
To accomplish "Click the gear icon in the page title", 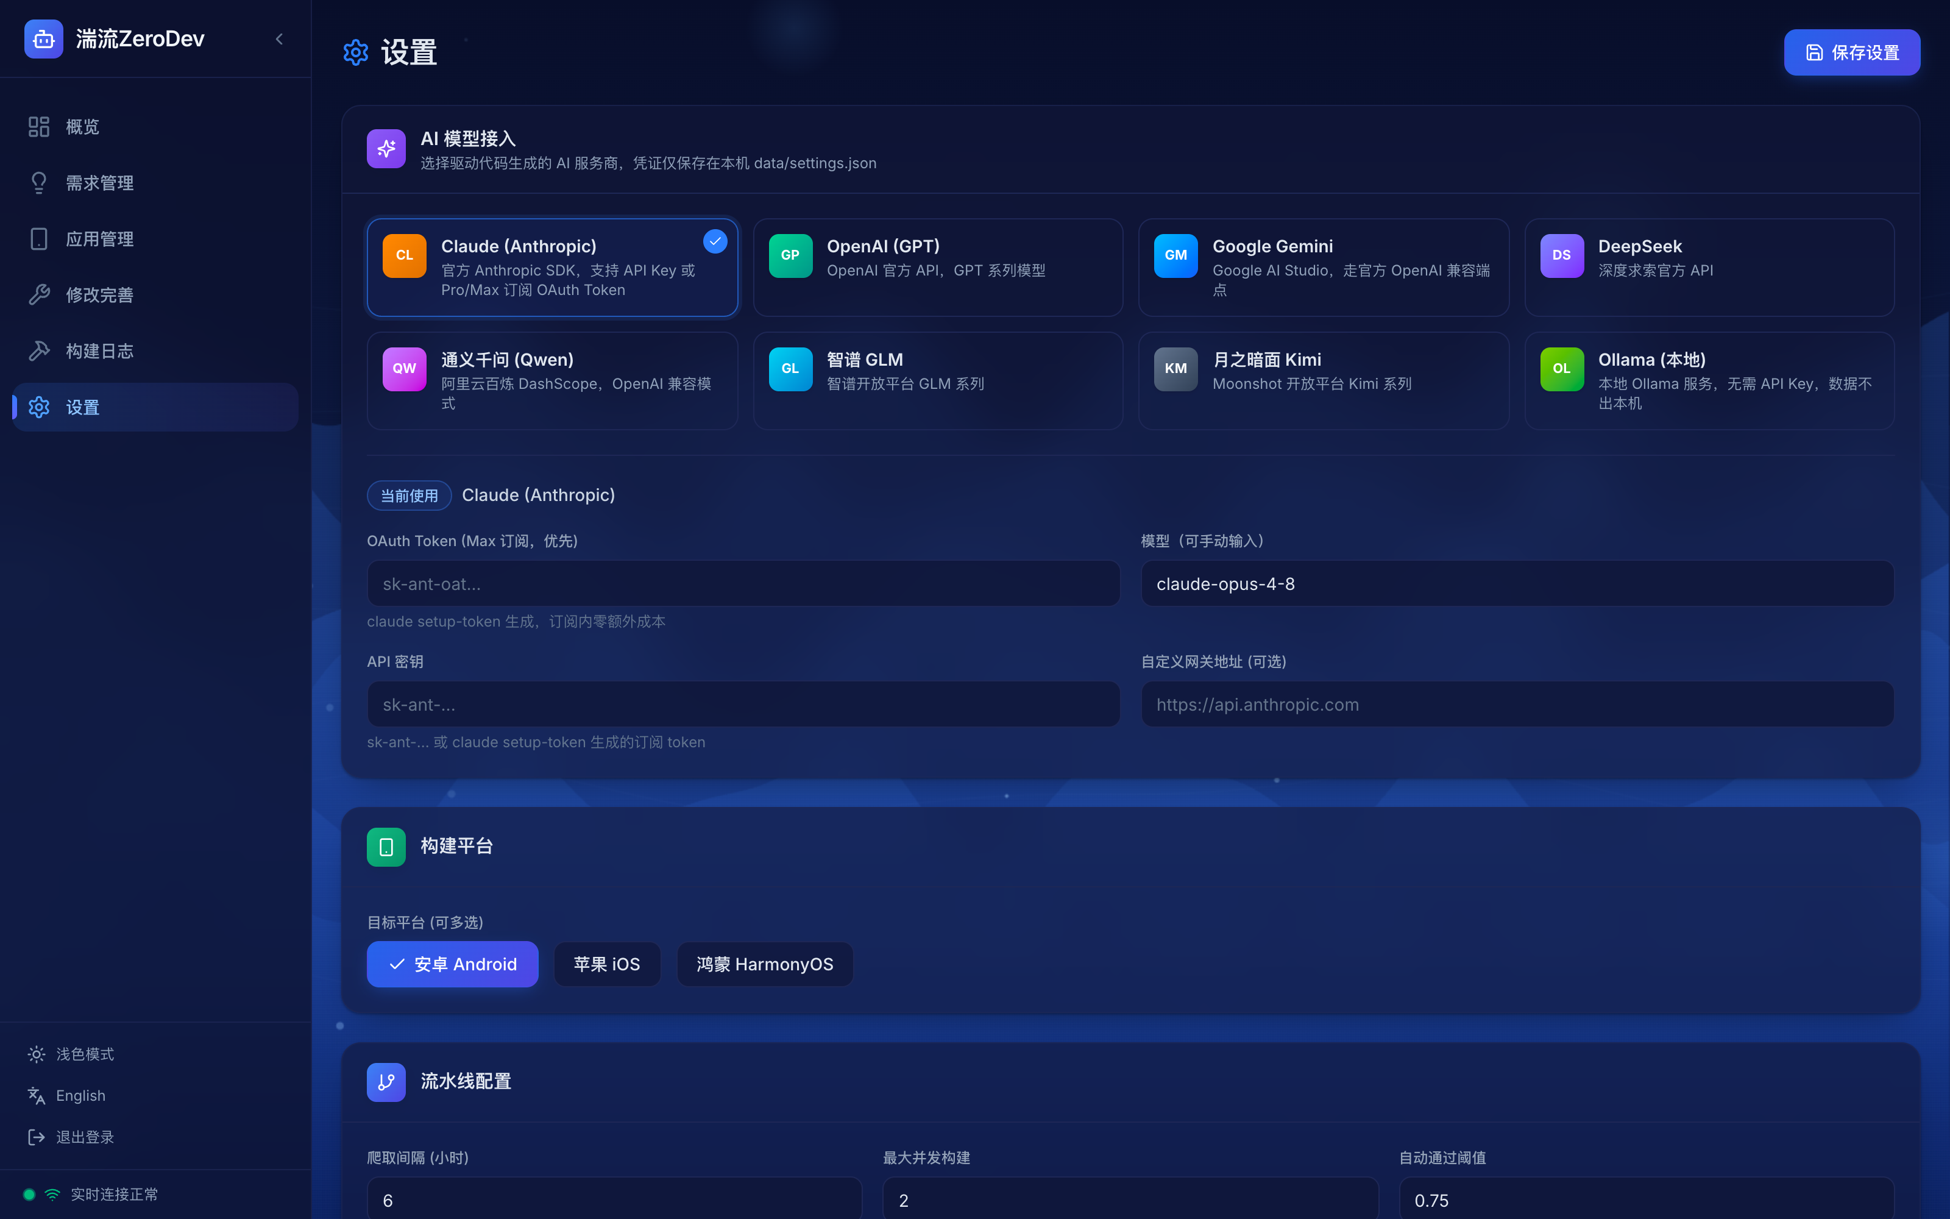I will (355, 52).
